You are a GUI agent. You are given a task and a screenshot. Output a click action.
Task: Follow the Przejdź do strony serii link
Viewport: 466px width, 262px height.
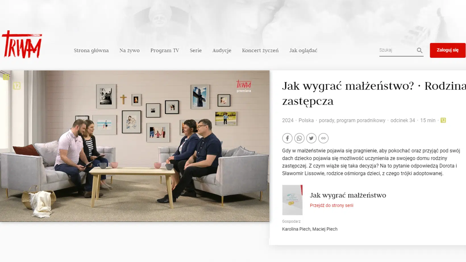pyautogui.click(x=331, y=205)
